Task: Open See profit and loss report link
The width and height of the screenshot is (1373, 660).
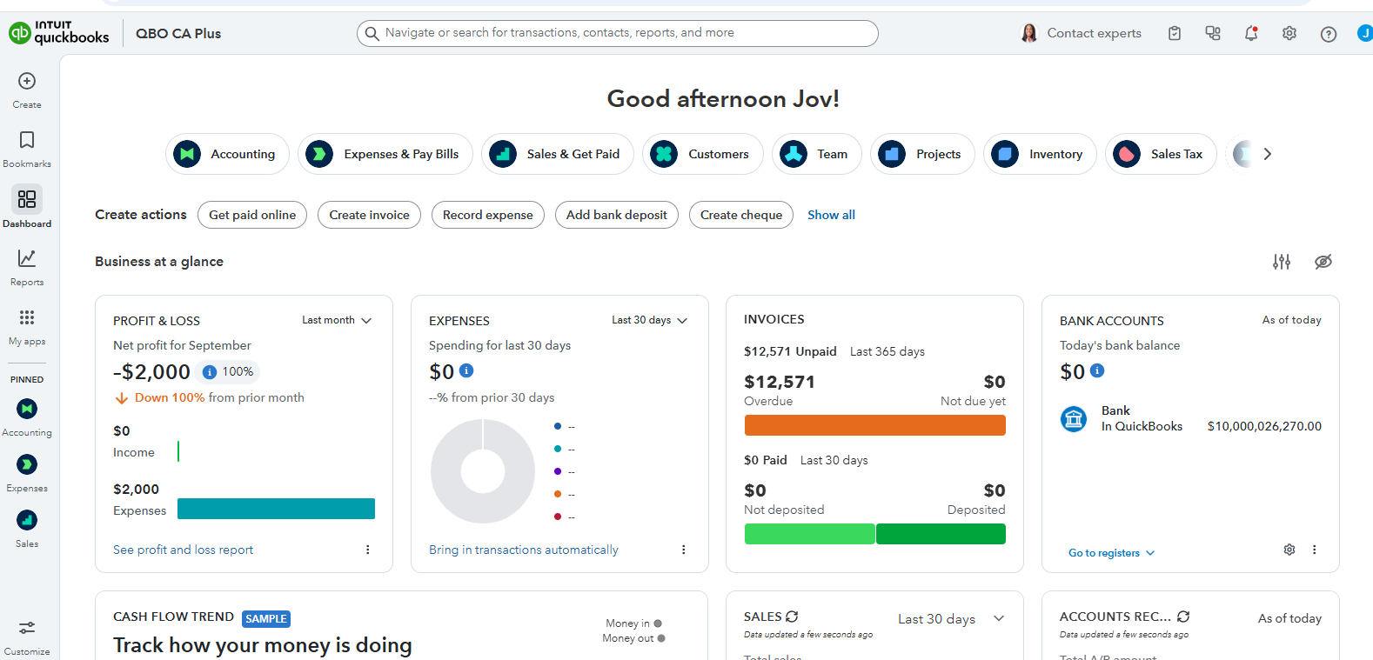Action: click(183, 550)
